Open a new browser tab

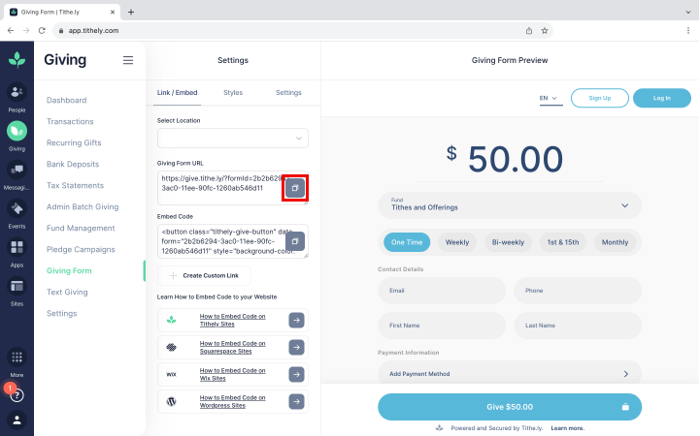131,12
